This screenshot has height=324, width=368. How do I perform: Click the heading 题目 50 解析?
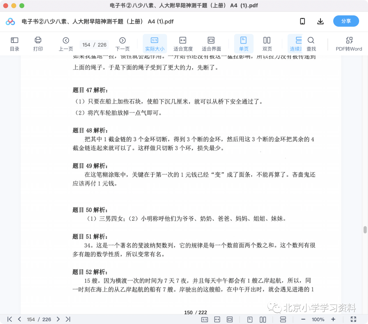[90, 210]
